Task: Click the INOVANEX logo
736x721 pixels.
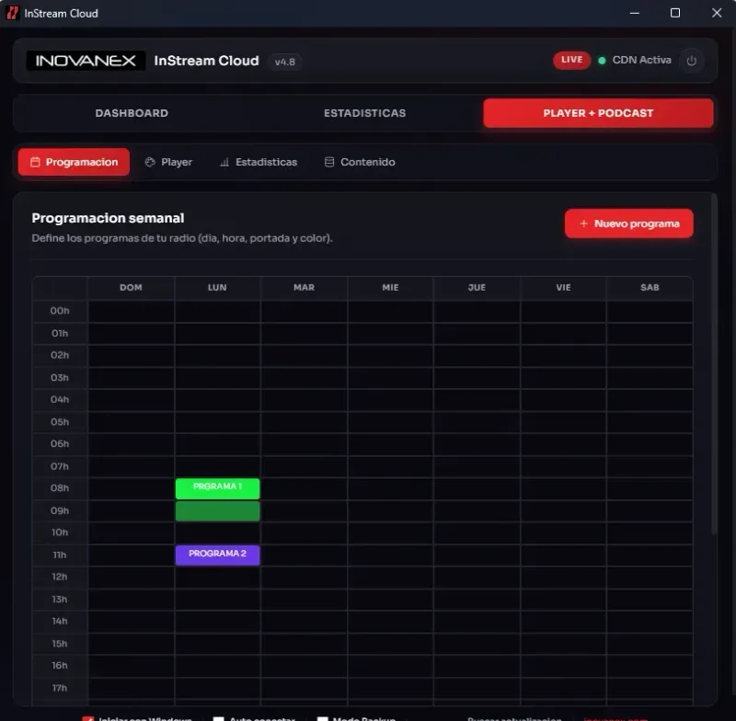Action: [x=86, y=61]
